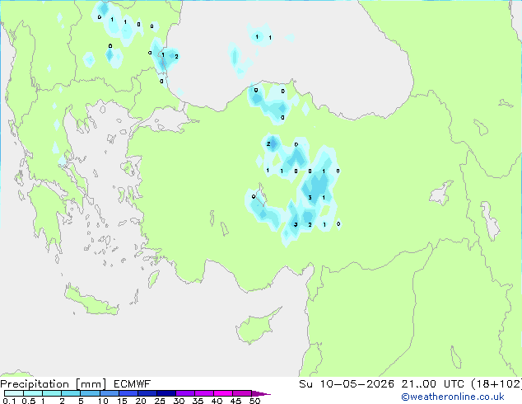The width and height of the screenshot is (522, 404).
Task: Click the '45' legend scale label
Action: 235,401
